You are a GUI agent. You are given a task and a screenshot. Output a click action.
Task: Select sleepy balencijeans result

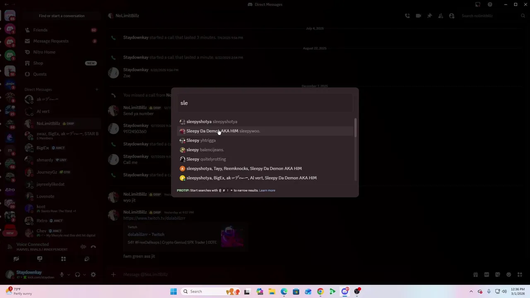point(265,150)
